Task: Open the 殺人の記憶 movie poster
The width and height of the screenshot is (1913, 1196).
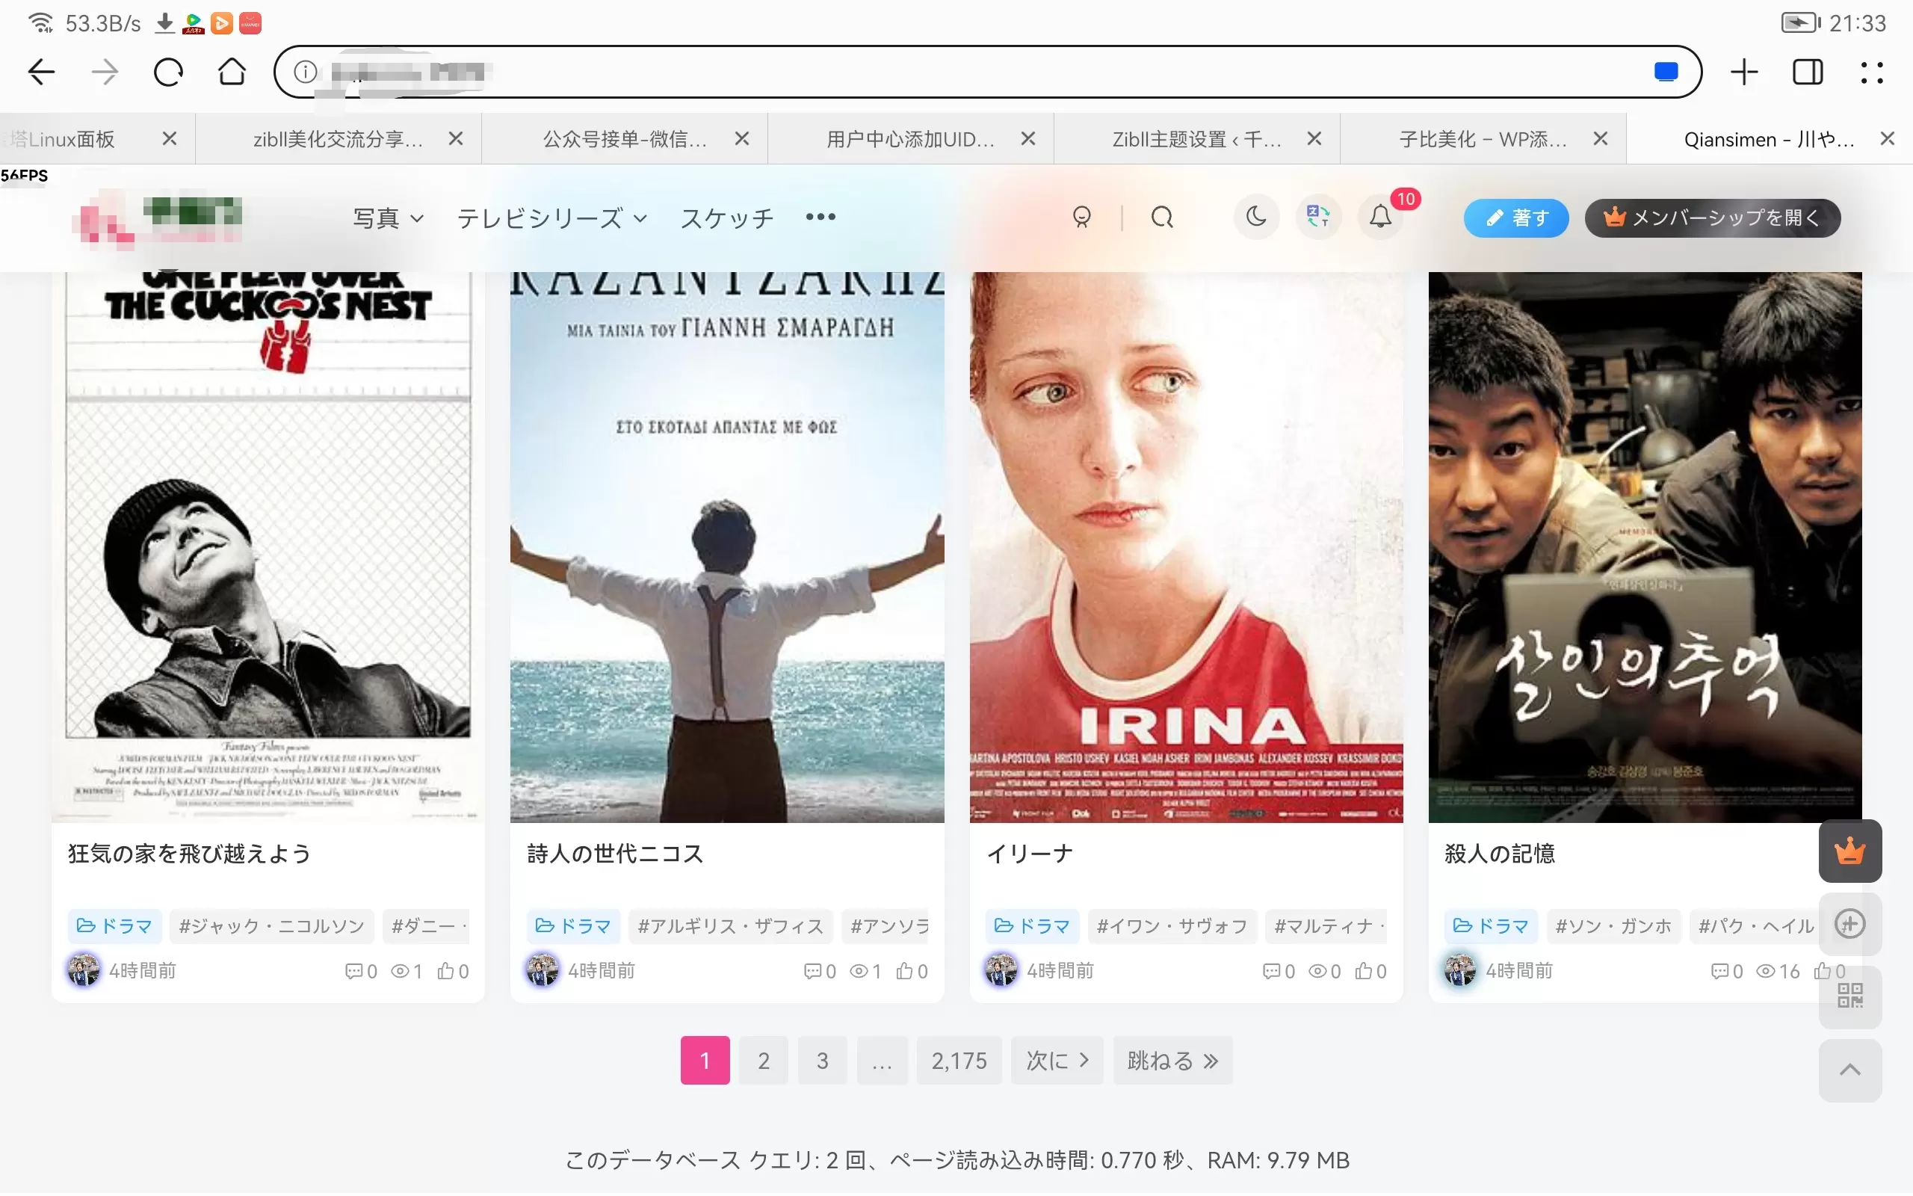Action: 1644,547
